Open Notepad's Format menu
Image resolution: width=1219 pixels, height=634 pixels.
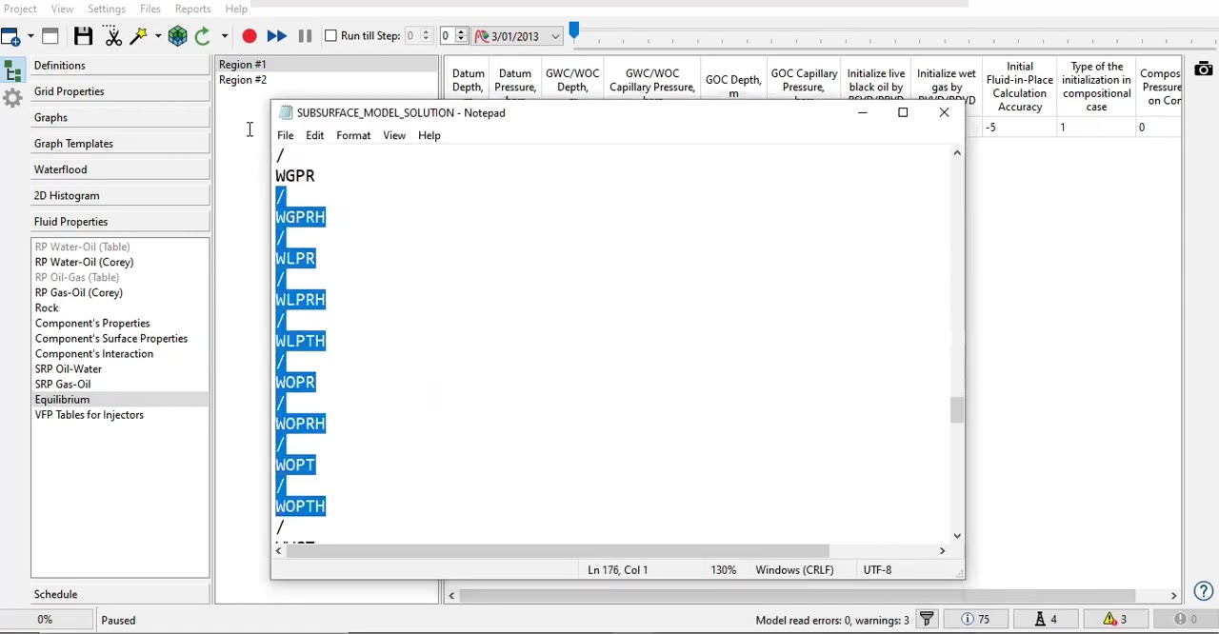[x=353, y=135]
